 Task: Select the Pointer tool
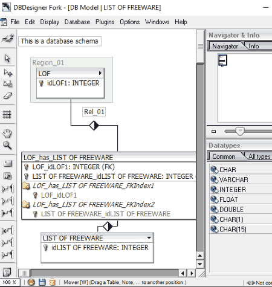click(7, 59)
